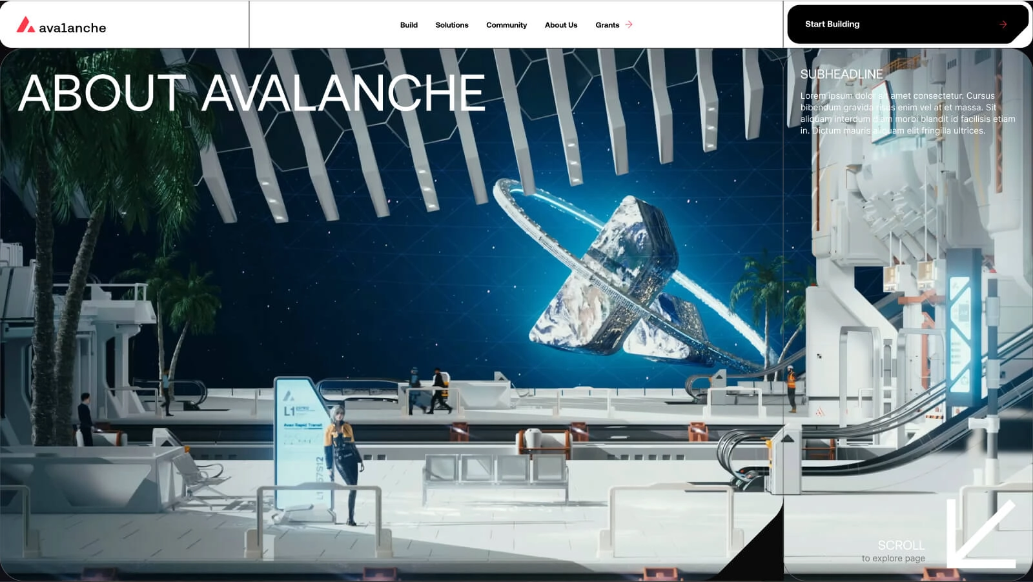Go to the About Us page

pyautogui.click(x=560, y=25)
